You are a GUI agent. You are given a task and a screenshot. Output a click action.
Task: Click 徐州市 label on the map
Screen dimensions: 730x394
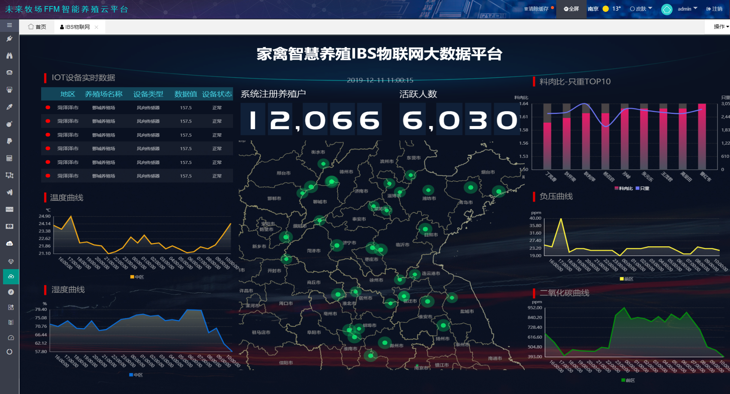tap(376, 280)
